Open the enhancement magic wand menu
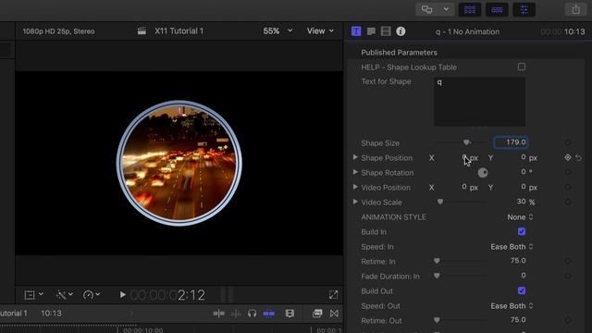Viewport: 592px width, 333px height. 64,295
